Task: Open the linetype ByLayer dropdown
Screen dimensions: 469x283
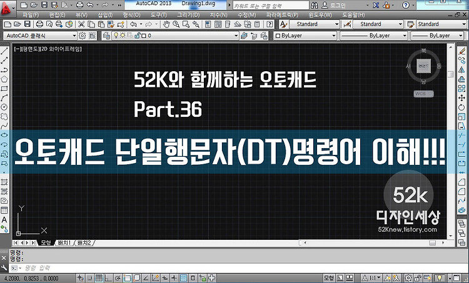Action: pyautogui.click(x=374, y=36)
